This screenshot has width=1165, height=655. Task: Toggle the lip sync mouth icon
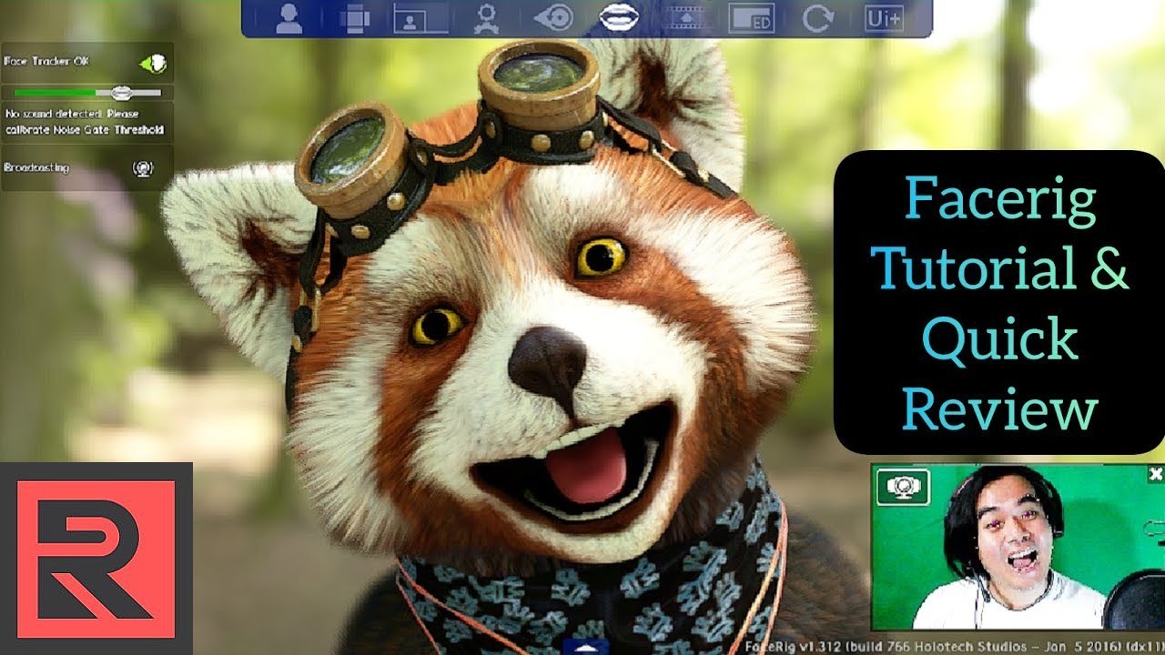click(619, 17)
